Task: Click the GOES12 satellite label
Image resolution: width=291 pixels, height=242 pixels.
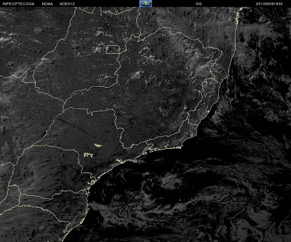Action: point(67,4)
